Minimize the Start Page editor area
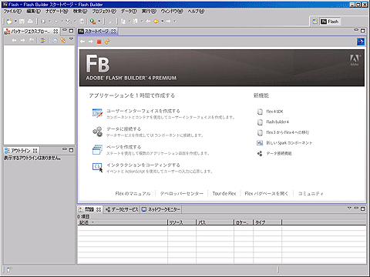The image size is (370, 277). coord(356,30)
